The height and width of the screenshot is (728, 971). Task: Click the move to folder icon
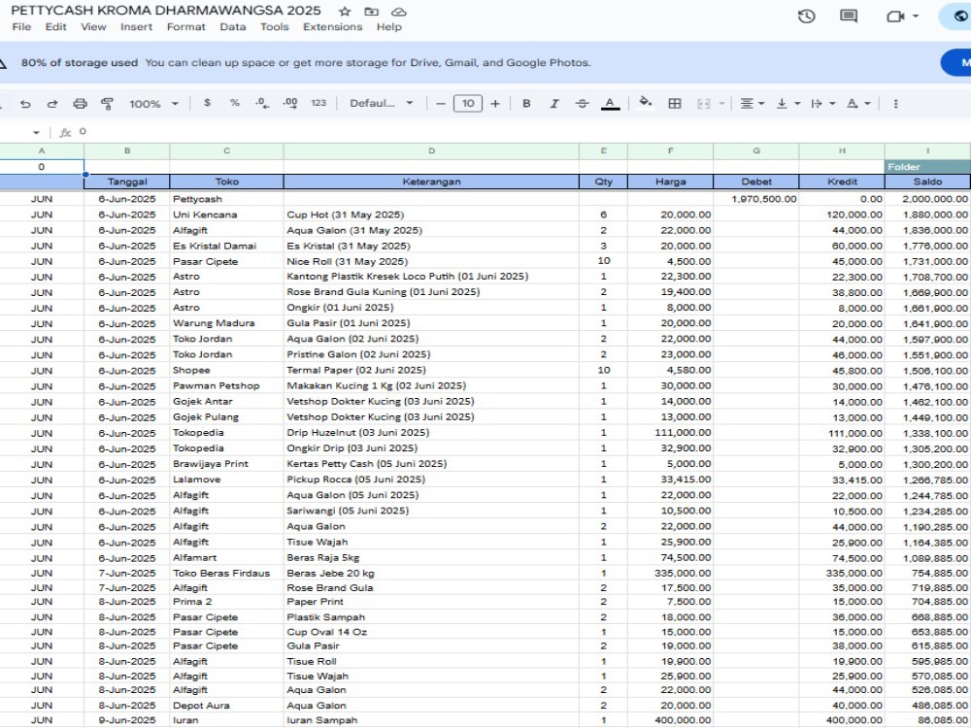point(372,11)
